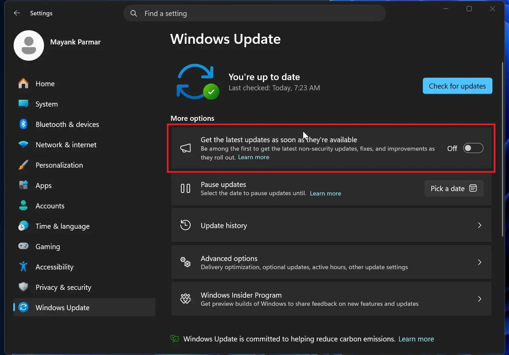Click the Update history clock icon
The width and height of the screenshot is (509, 355).
click(x=185, y=225)
